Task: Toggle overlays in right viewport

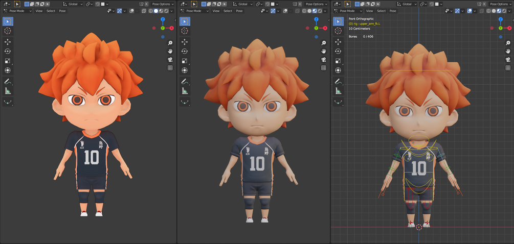Action: click(470, 11)
